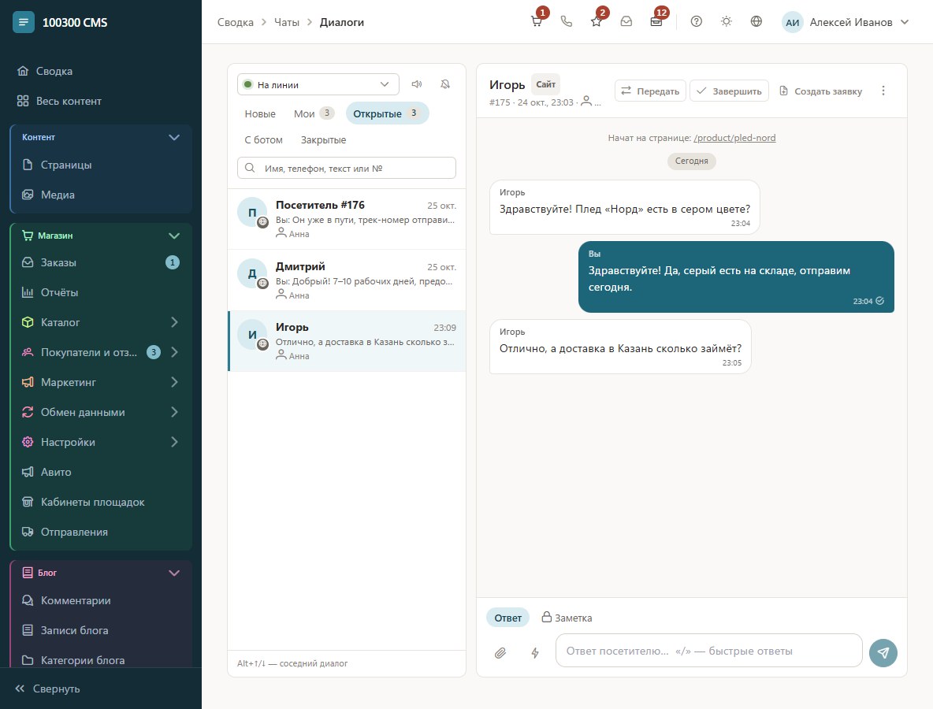Open the help question mark icon

coord(696,22)
